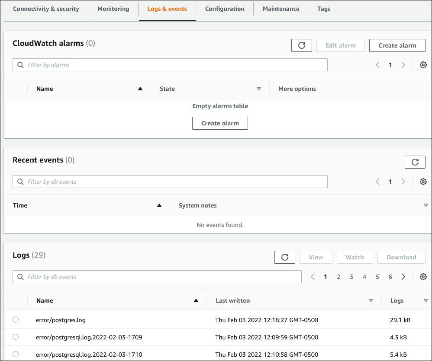Viewport: 432px width, 361px height.
Task: Click the Create alarm button
Action: pyautogui.click(x=397, y=45)
